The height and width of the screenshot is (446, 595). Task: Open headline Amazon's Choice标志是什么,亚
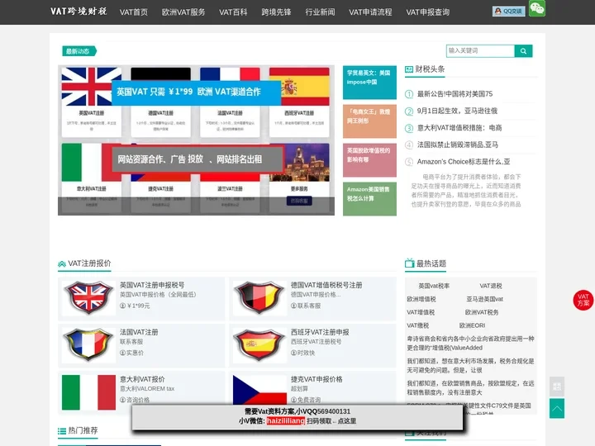pos(464,162)
